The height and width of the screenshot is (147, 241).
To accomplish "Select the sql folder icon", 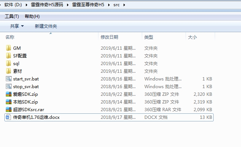I will 9,64.
